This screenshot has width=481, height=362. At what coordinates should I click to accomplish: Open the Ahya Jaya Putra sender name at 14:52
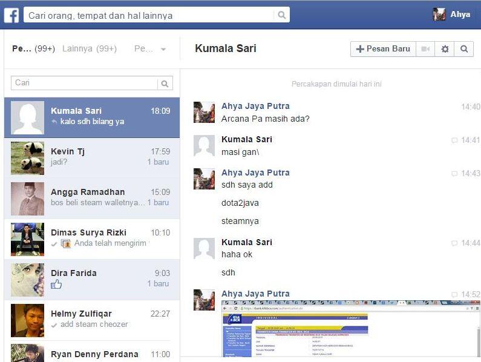tap(255, 294)
